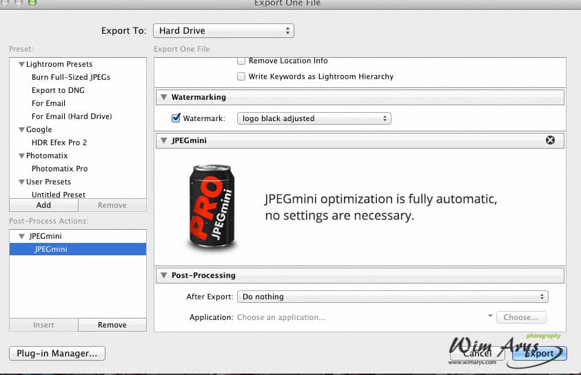Click the Cancel button

(x=477, y=353)
